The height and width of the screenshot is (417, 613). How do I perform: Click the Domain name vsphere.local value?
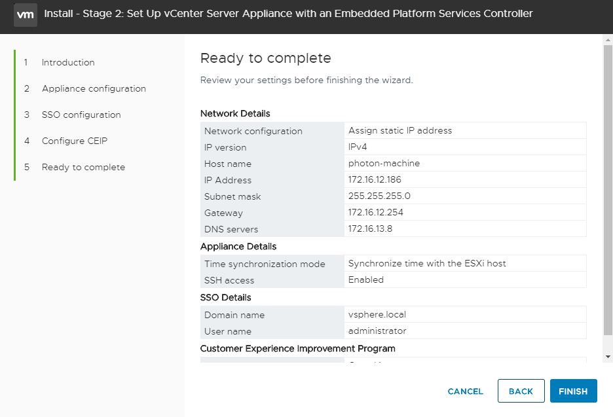pyautogui.click(x=377, y=315)
